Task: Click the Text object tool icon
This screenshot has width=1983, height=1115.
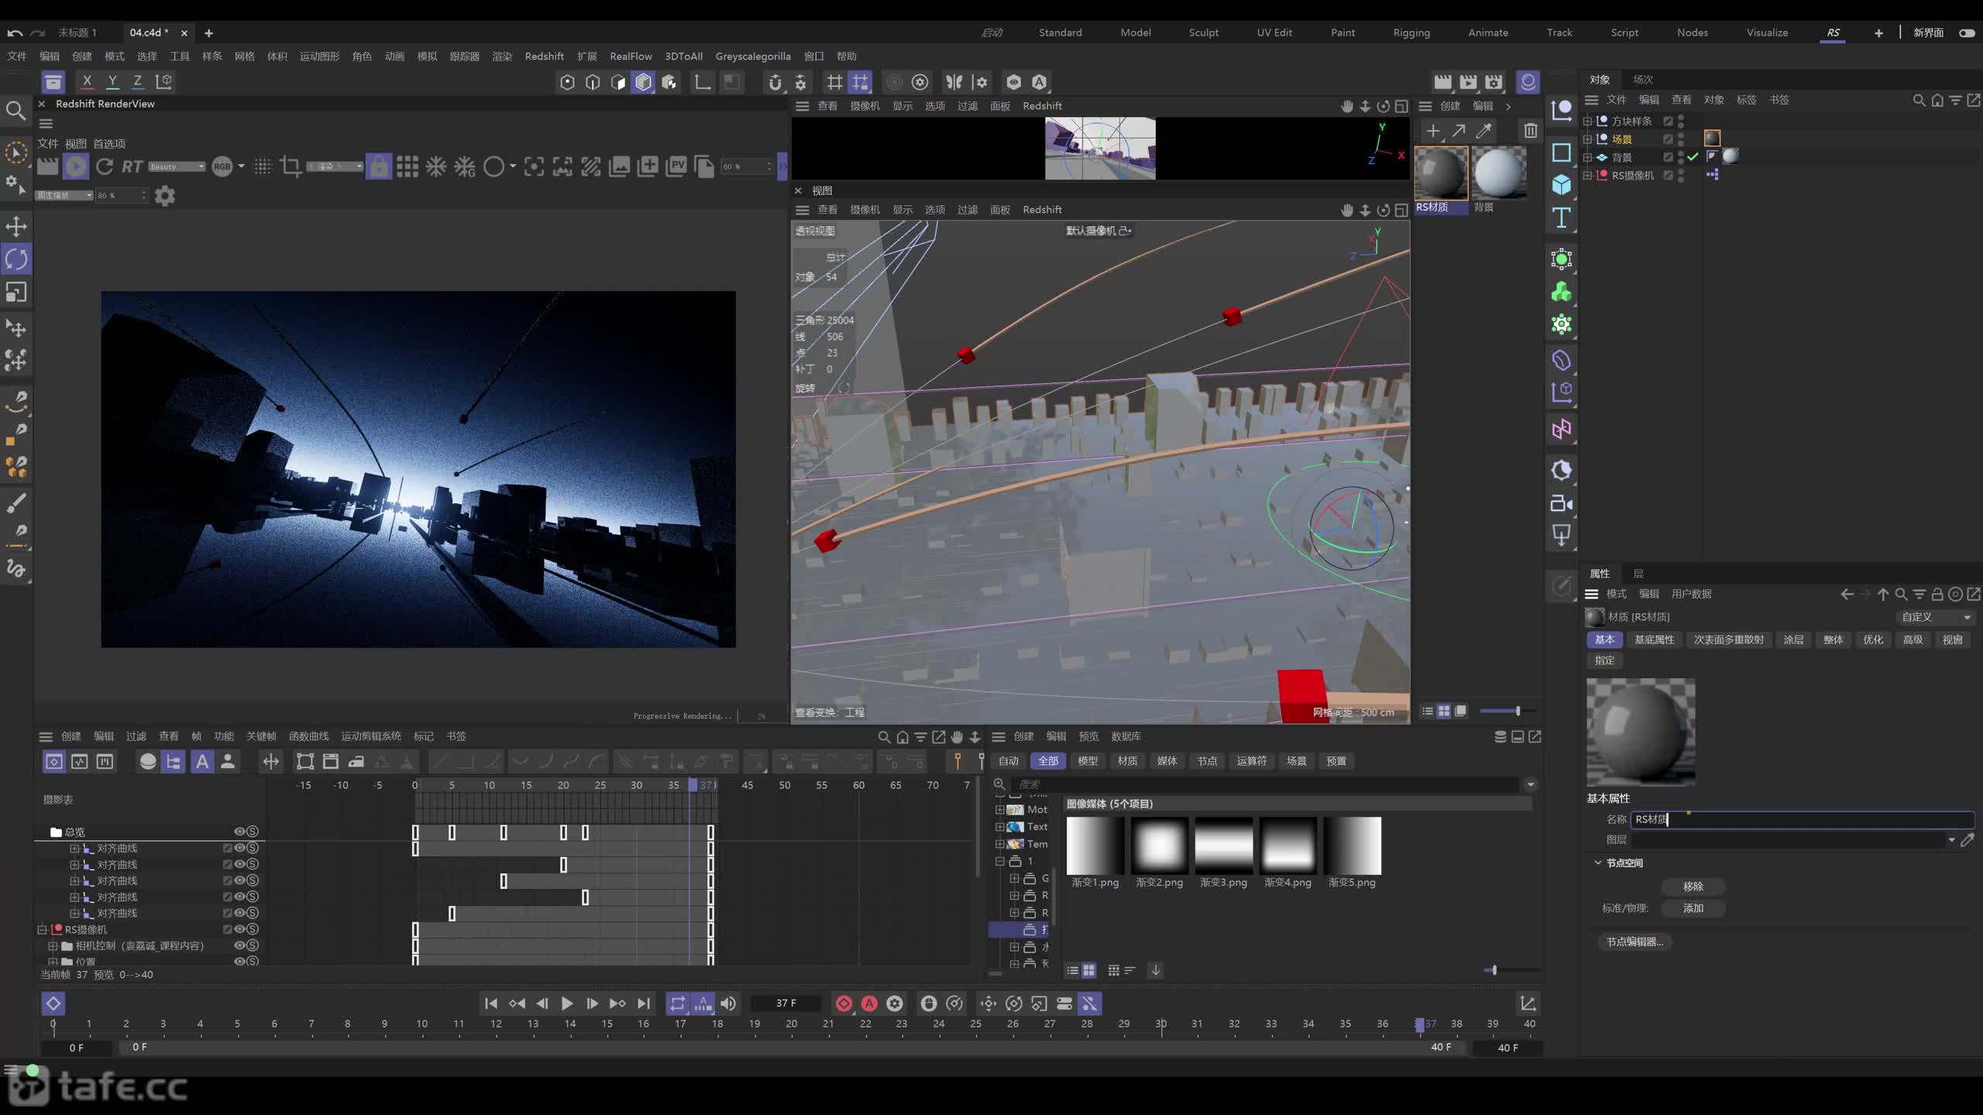Action: click(x=1561, y=218)
